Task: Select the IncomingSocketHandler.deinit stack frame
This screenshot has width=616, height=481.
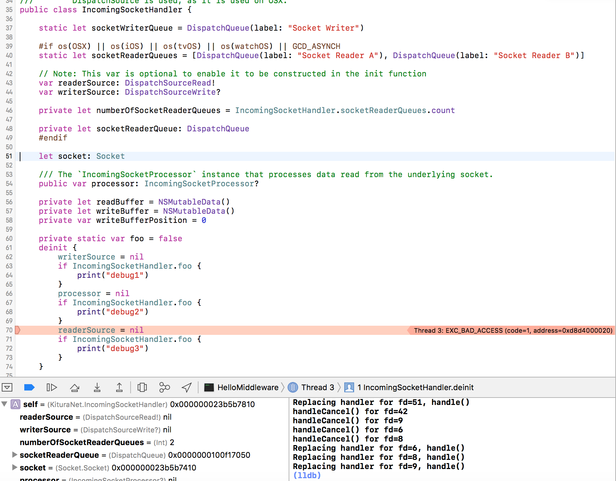Action: click(415, 387)
